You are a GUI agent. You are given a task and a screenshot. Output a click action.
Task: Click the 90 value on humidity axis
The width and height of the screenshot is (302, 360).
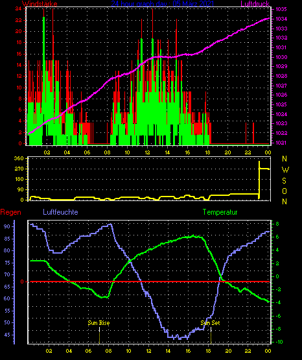click(x=7, y=226)
